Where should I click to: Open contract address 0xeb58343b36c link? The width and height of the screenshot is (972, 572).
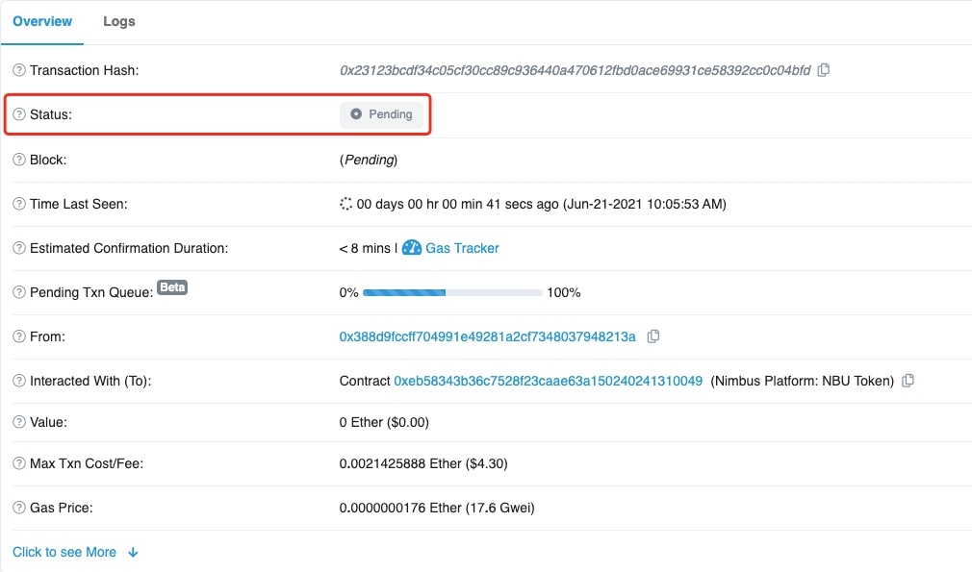[x=548, y=381]
